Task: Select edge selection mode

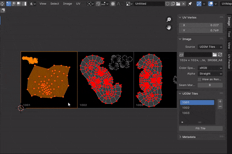Action: coord(14,4)
